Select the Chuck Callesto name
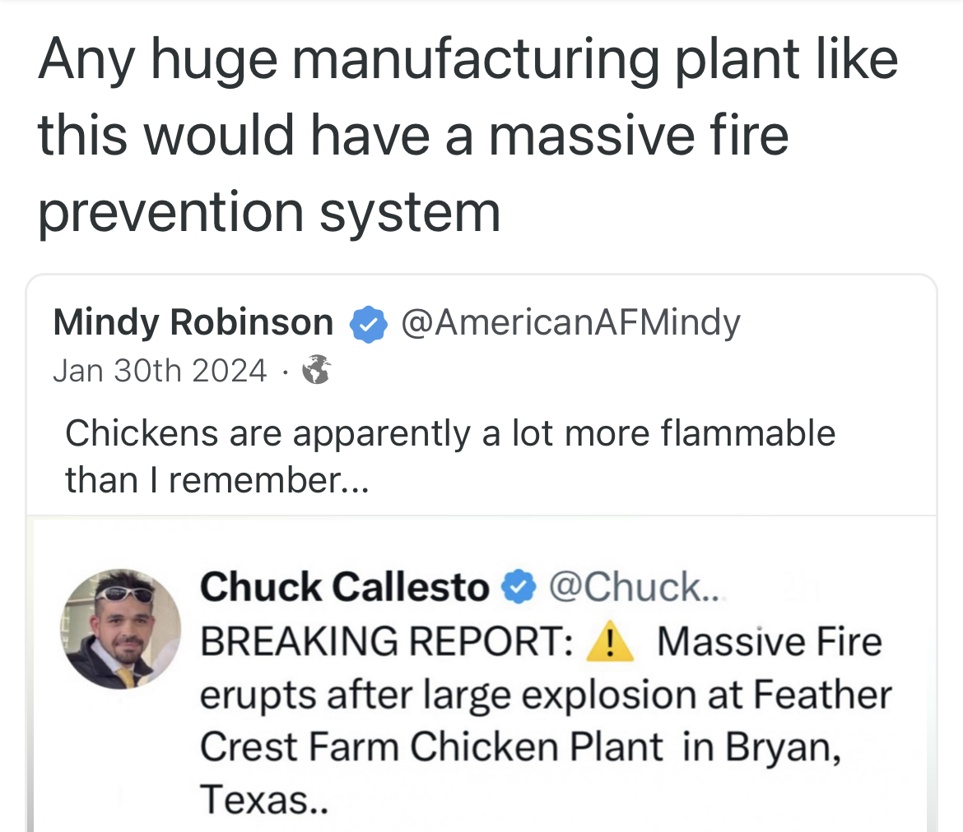The image size is (963, 832). [344, 587]
